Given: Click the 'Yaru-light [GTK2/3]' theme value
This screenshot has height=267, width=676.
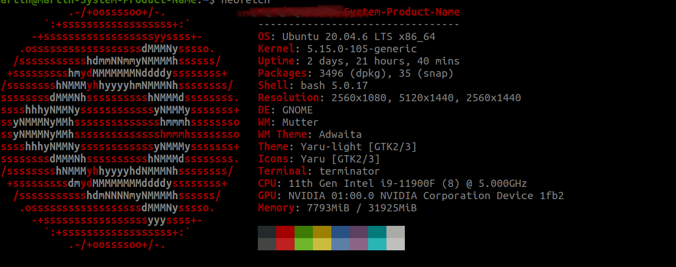Looking at the screenshot, I should coord(359,147).
